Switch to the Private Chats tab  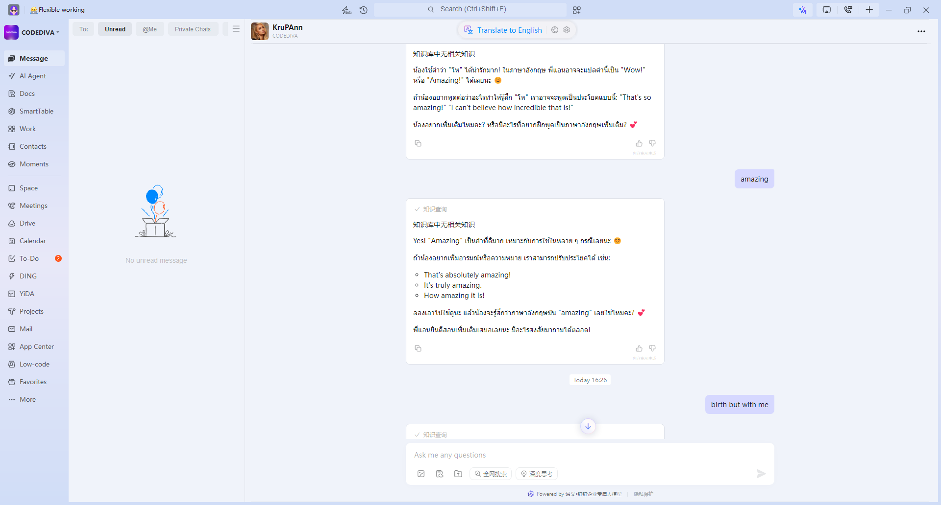click(x=193, y=29)
